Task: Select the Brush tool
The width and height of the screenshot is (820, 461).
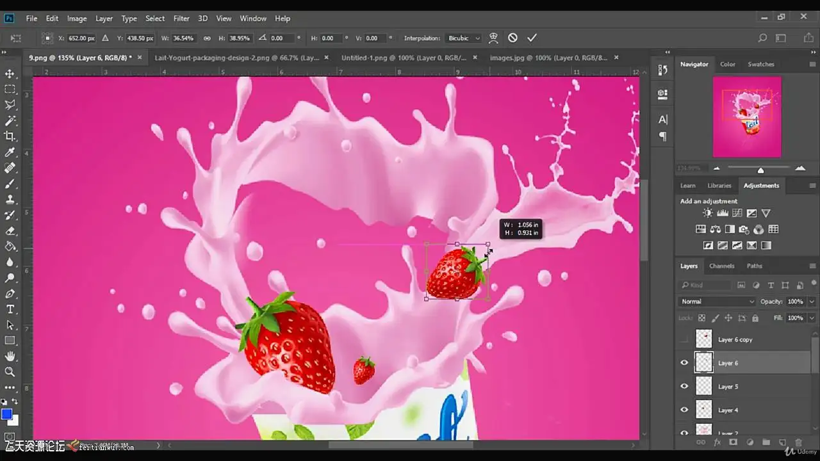Action: (10, 184)
